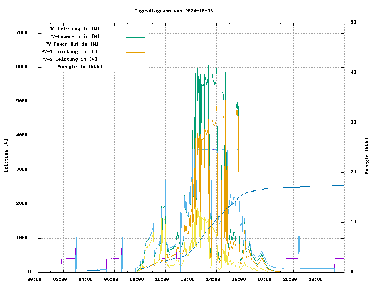This screenshot has height=288, width=384.
Task: Select the 12:00 tick on the time axis
Action: 191,279
